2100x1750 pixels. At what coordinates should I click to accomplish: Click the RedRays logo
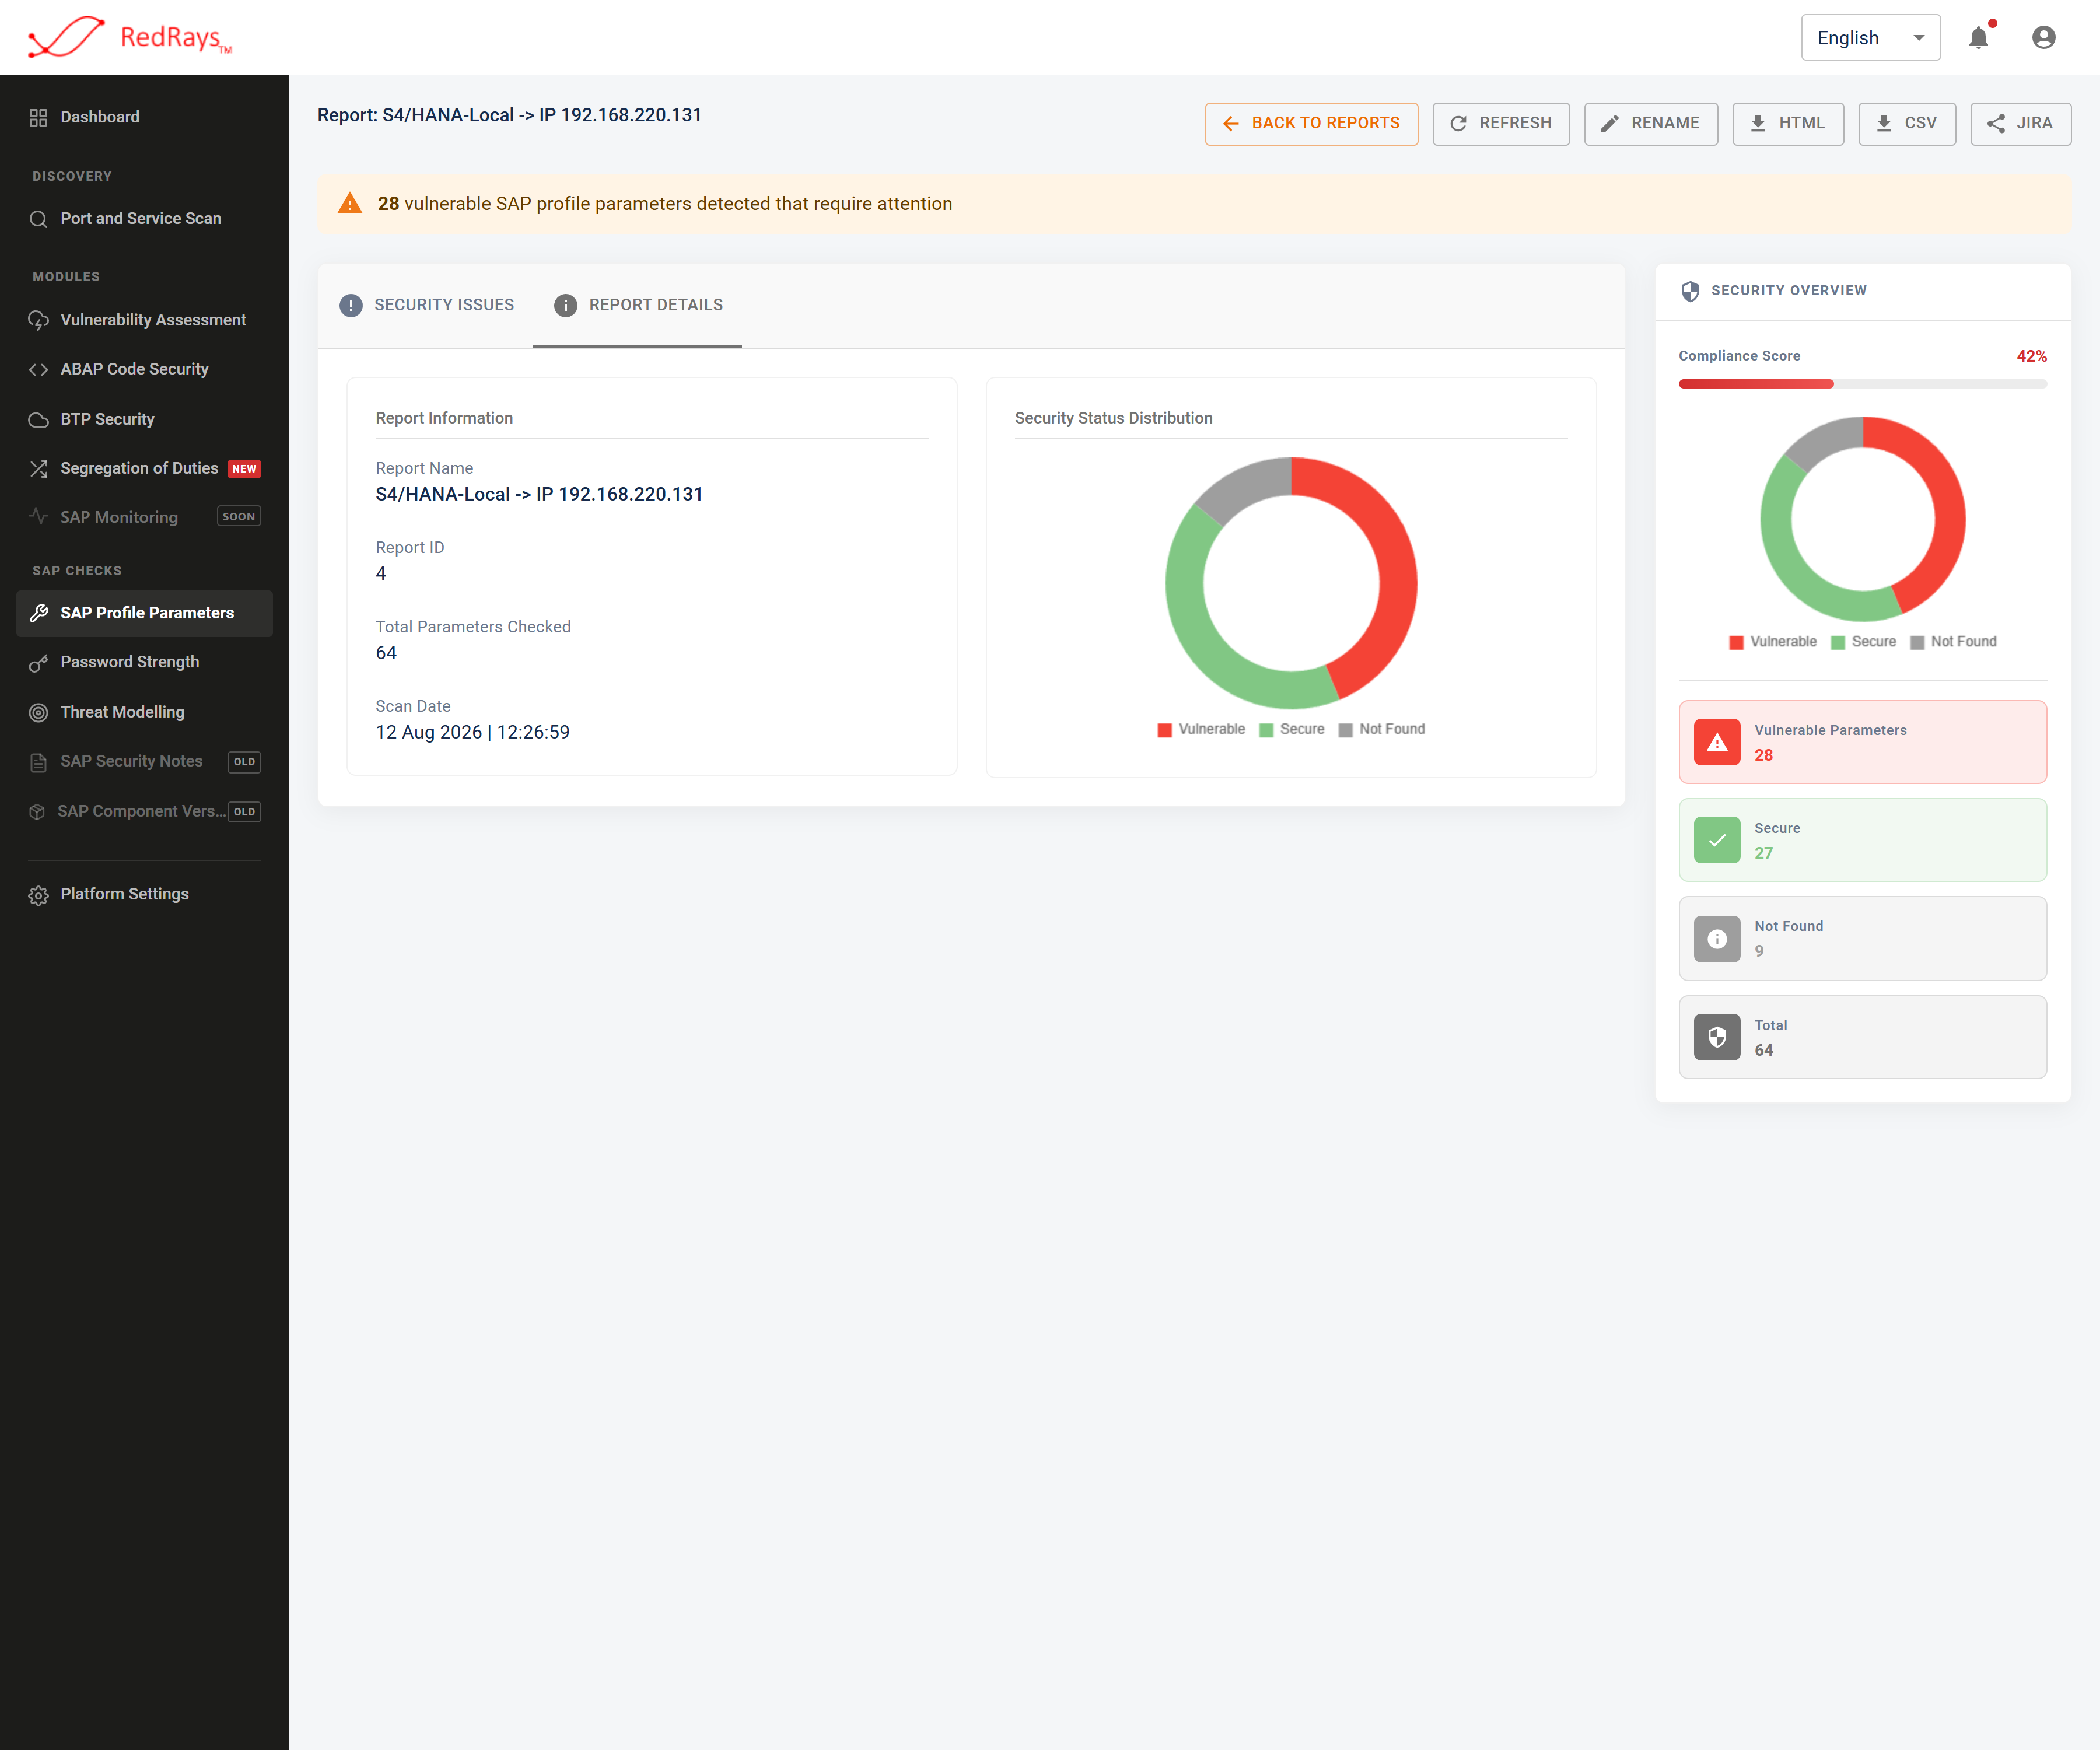click(x=130, y=37)
